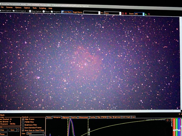
Task: Switch to the Status tab
Action: coord(49,117)
